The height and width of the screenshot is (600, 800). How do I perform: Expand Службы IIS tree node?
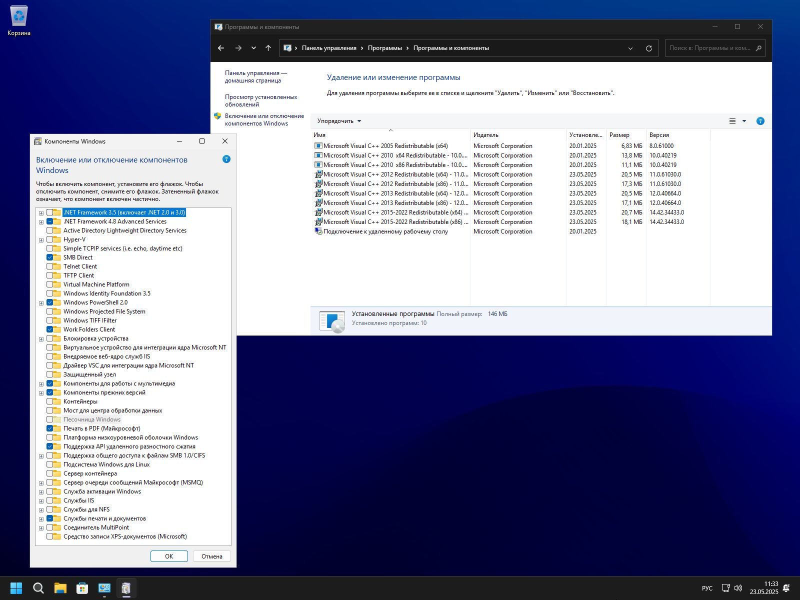point(41,501)
